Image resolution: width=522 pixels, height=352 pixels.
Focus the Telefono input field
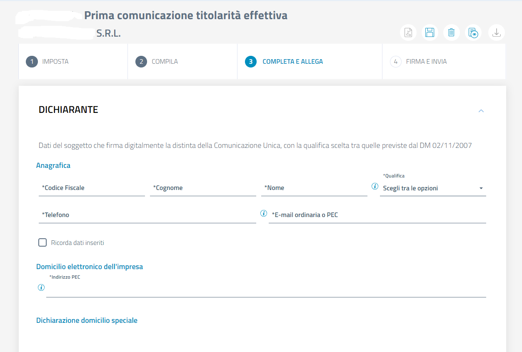[x=147, y=215]
